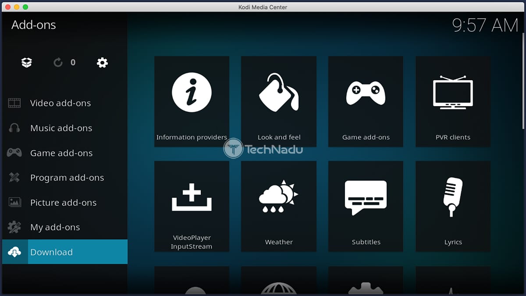
Task: Click the available updates count 0
Action: coord(73,63)
